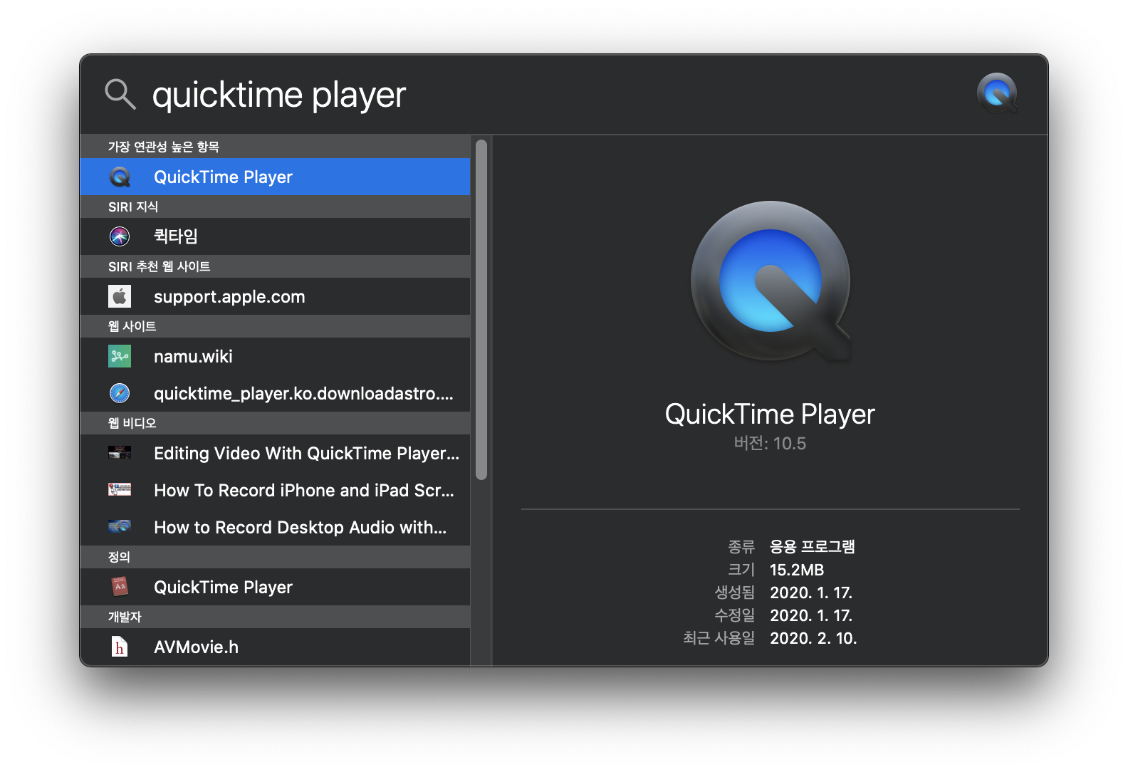Click the dictionary icon beside QuickTime Player definition
The height and width of the screenshot is (772, 1128).
pos(120,587)
